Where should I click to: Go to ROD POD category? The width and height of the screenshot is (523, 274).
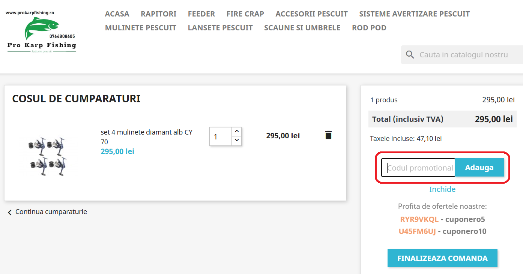pyautogui.click(x=369, y=28)
